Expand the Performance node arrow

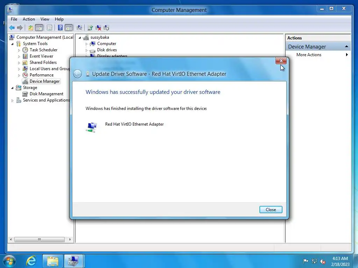(19, 75)
